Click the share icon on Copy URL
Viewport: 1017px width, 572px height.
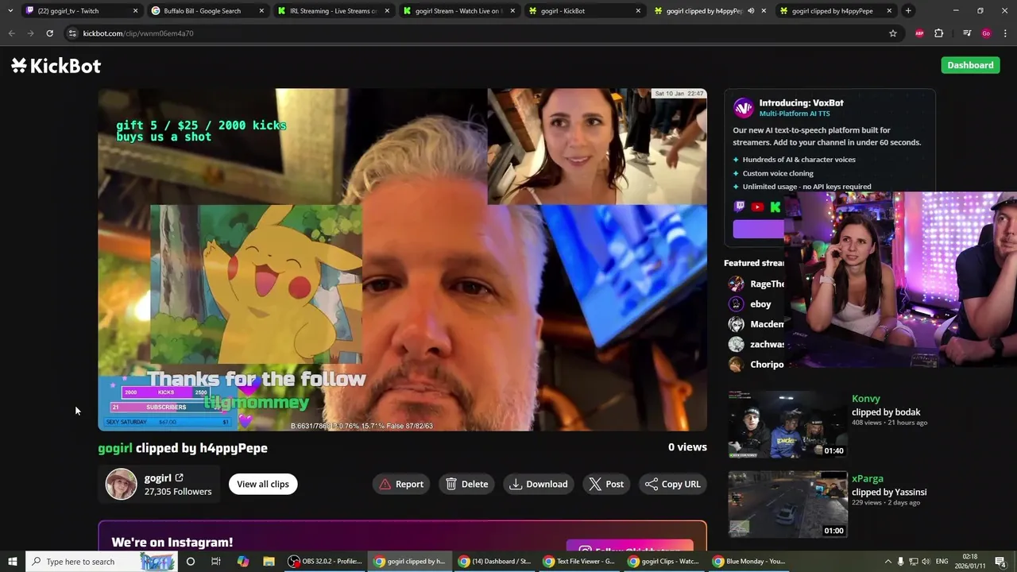click(652, 484)
